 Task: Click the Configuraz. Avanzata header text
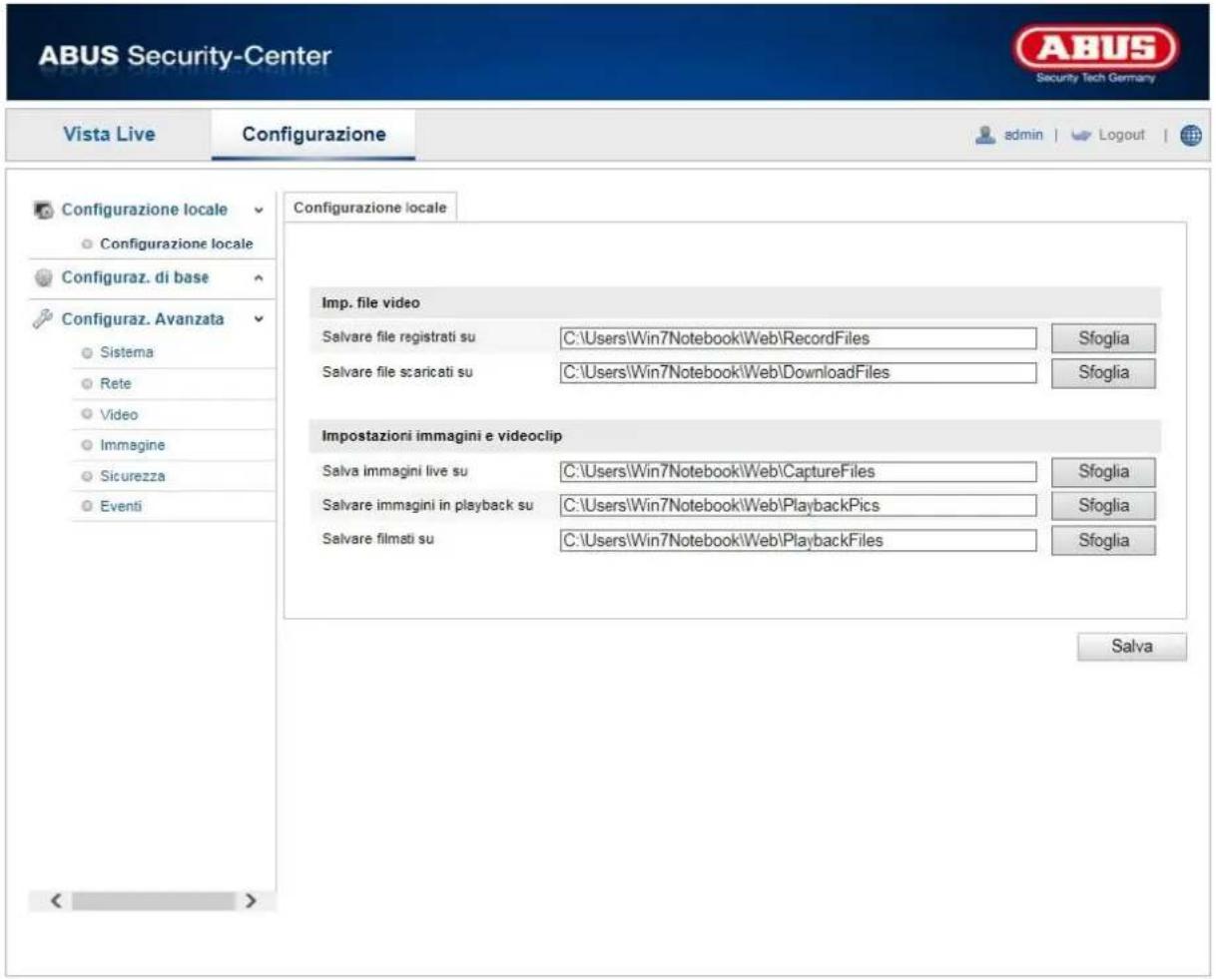click(143, 319)
